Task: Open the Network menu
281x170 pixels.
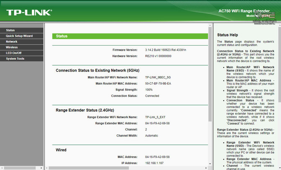Action: pyautogui.click(x=21, y=41)
